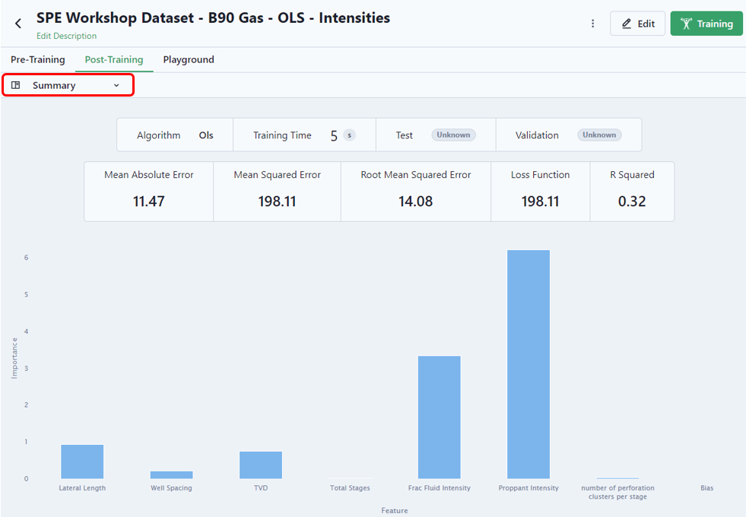Go back using the left chevron arrow
Image resolution: width=746 pixels, height=517 pixels.
18,24
